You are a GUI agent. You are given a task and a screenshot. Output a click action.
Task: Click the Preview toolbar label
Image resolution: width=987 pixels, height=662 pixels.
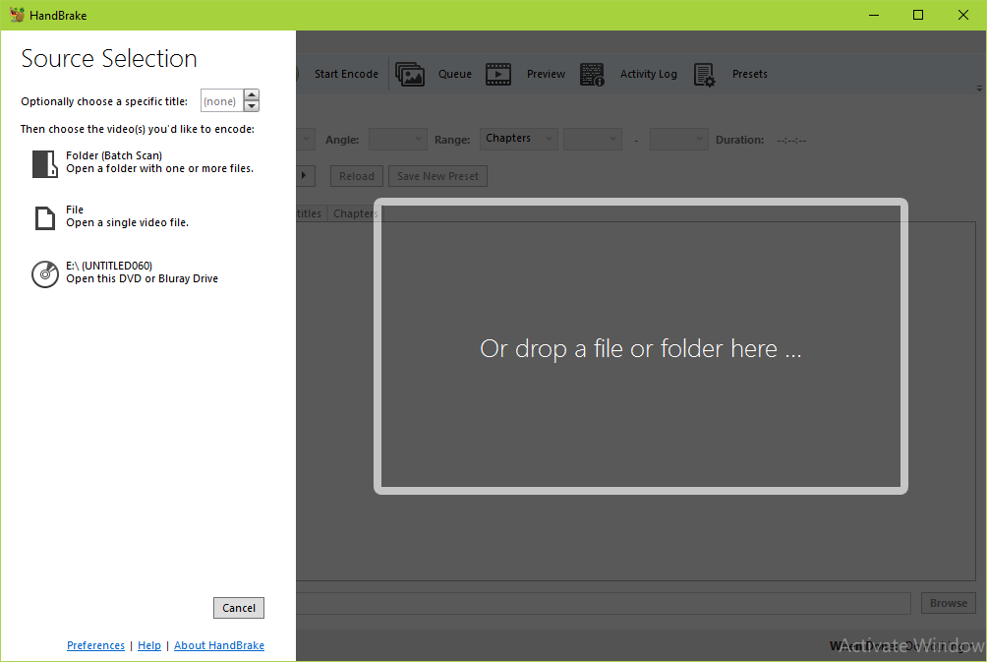coord(546,74)
